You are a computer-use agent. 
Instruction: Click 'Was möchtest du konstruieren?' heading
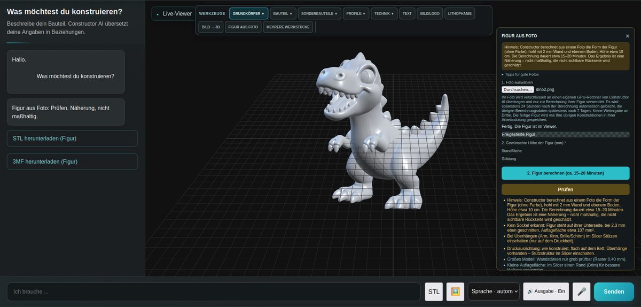pyautogui.click(x=65, y=11)
